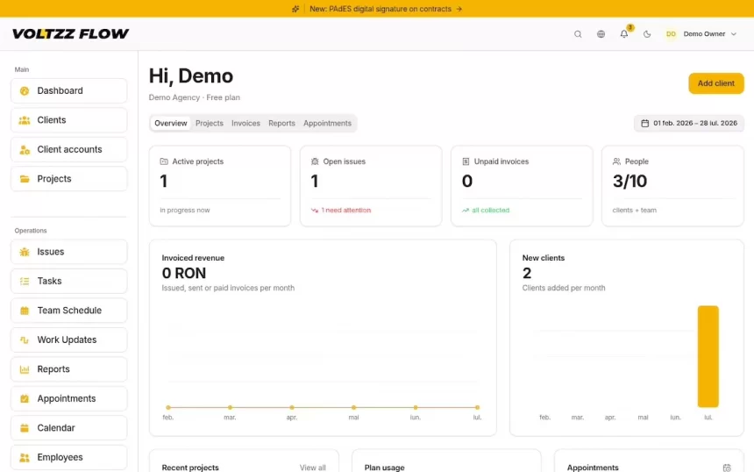
Task: Click the Team Schedule icon in sidebar
Action: pos(25,311)
